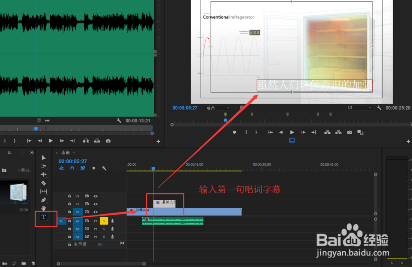
Task: Disable the yellow Solo on A1
Action: [104, 221]
